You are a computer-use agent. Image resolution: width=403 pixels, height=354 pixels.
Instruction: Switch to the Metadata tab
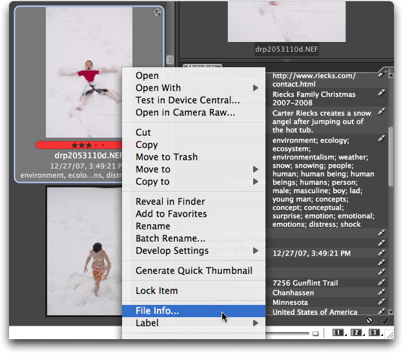pos(202,67)
